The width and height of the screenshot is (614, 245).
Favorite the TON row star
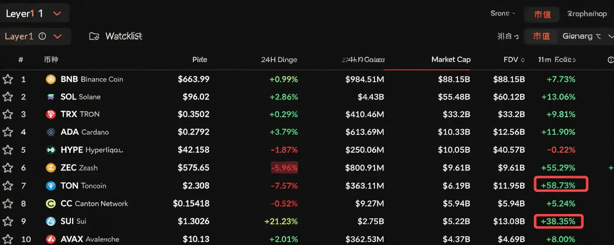[7, 186]
